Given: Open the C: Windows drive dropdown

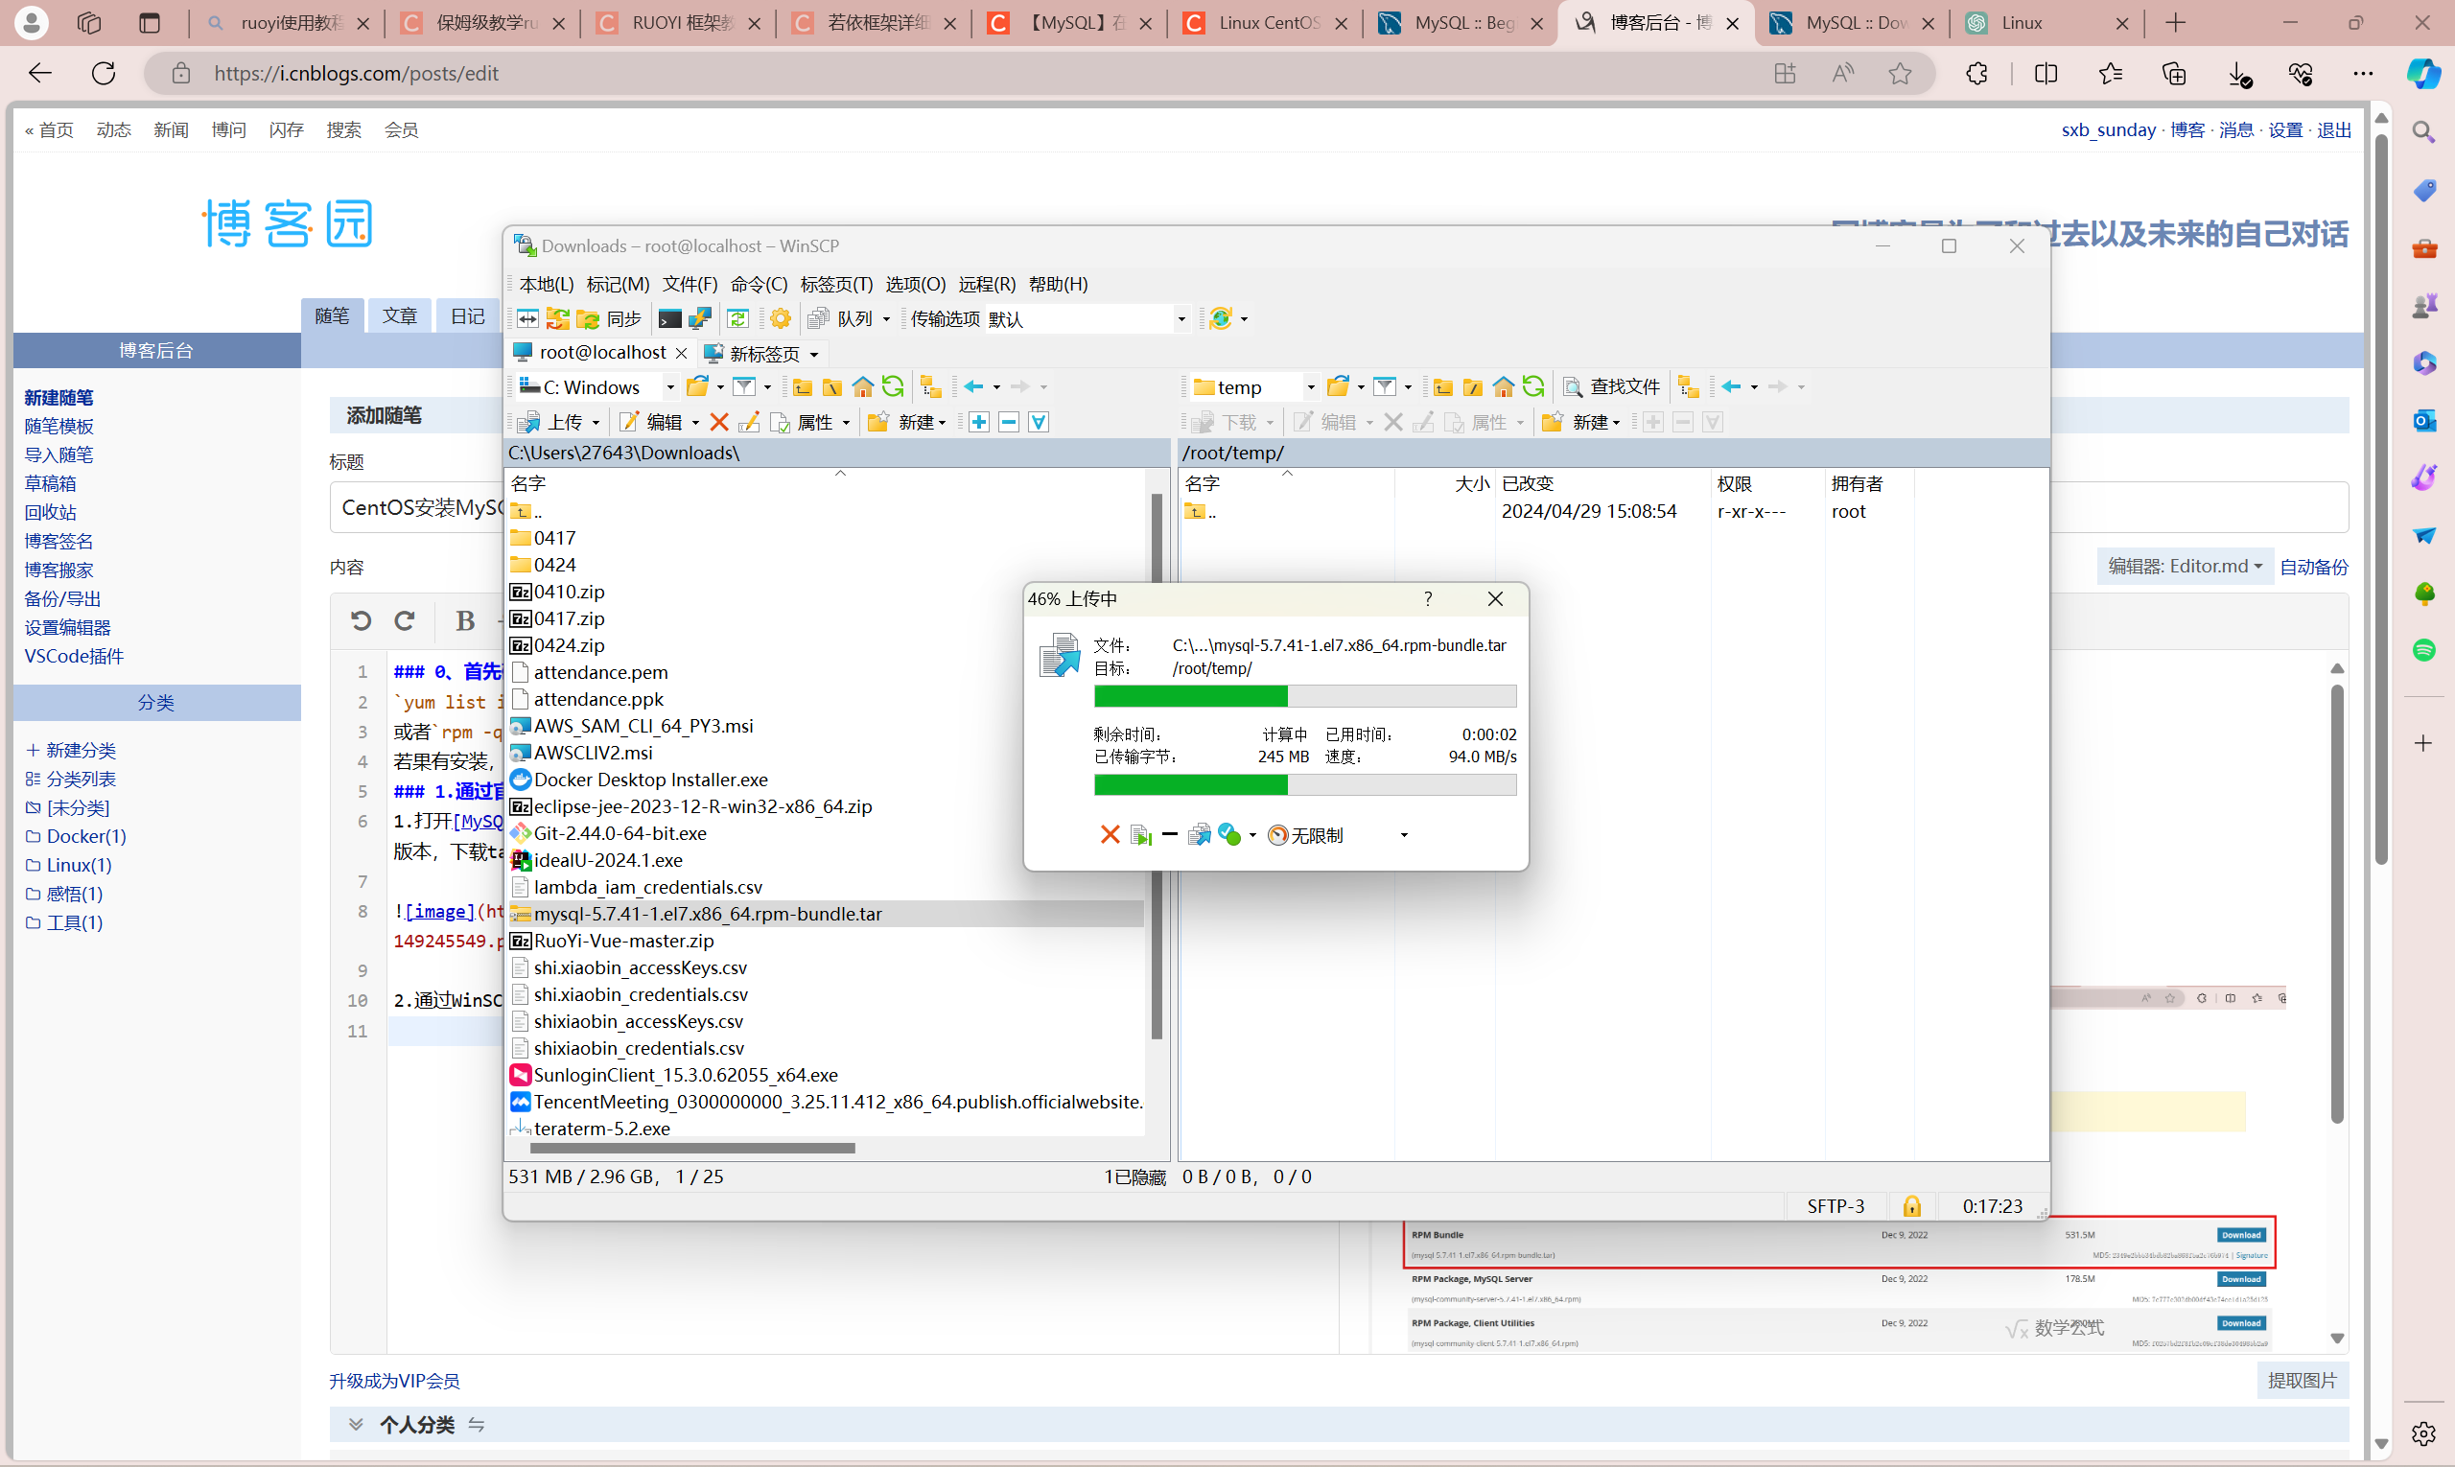Looking at the screenshot, I should coord(669,386).
